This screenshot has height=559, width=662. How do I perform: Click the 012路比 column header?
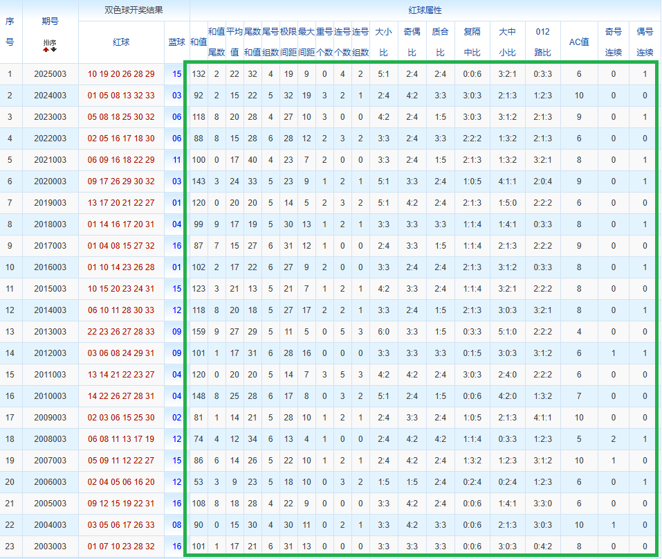[543, 42]
